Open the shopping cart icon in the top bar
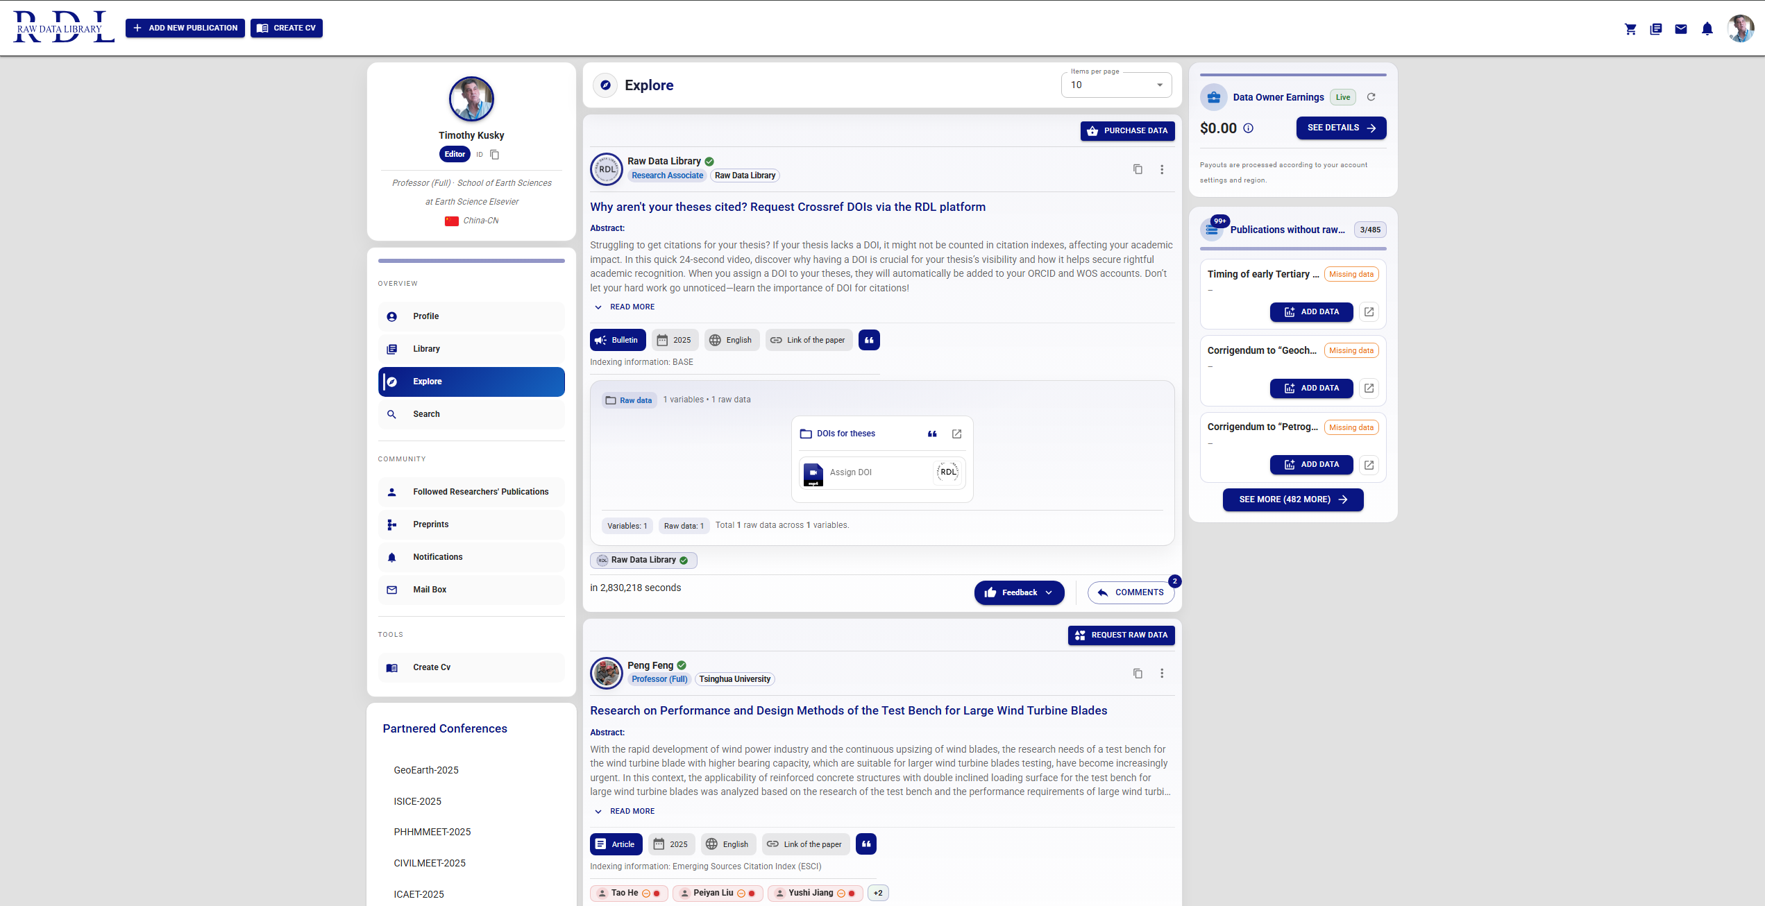1765x906 pixels. [x=1630, y=28]
